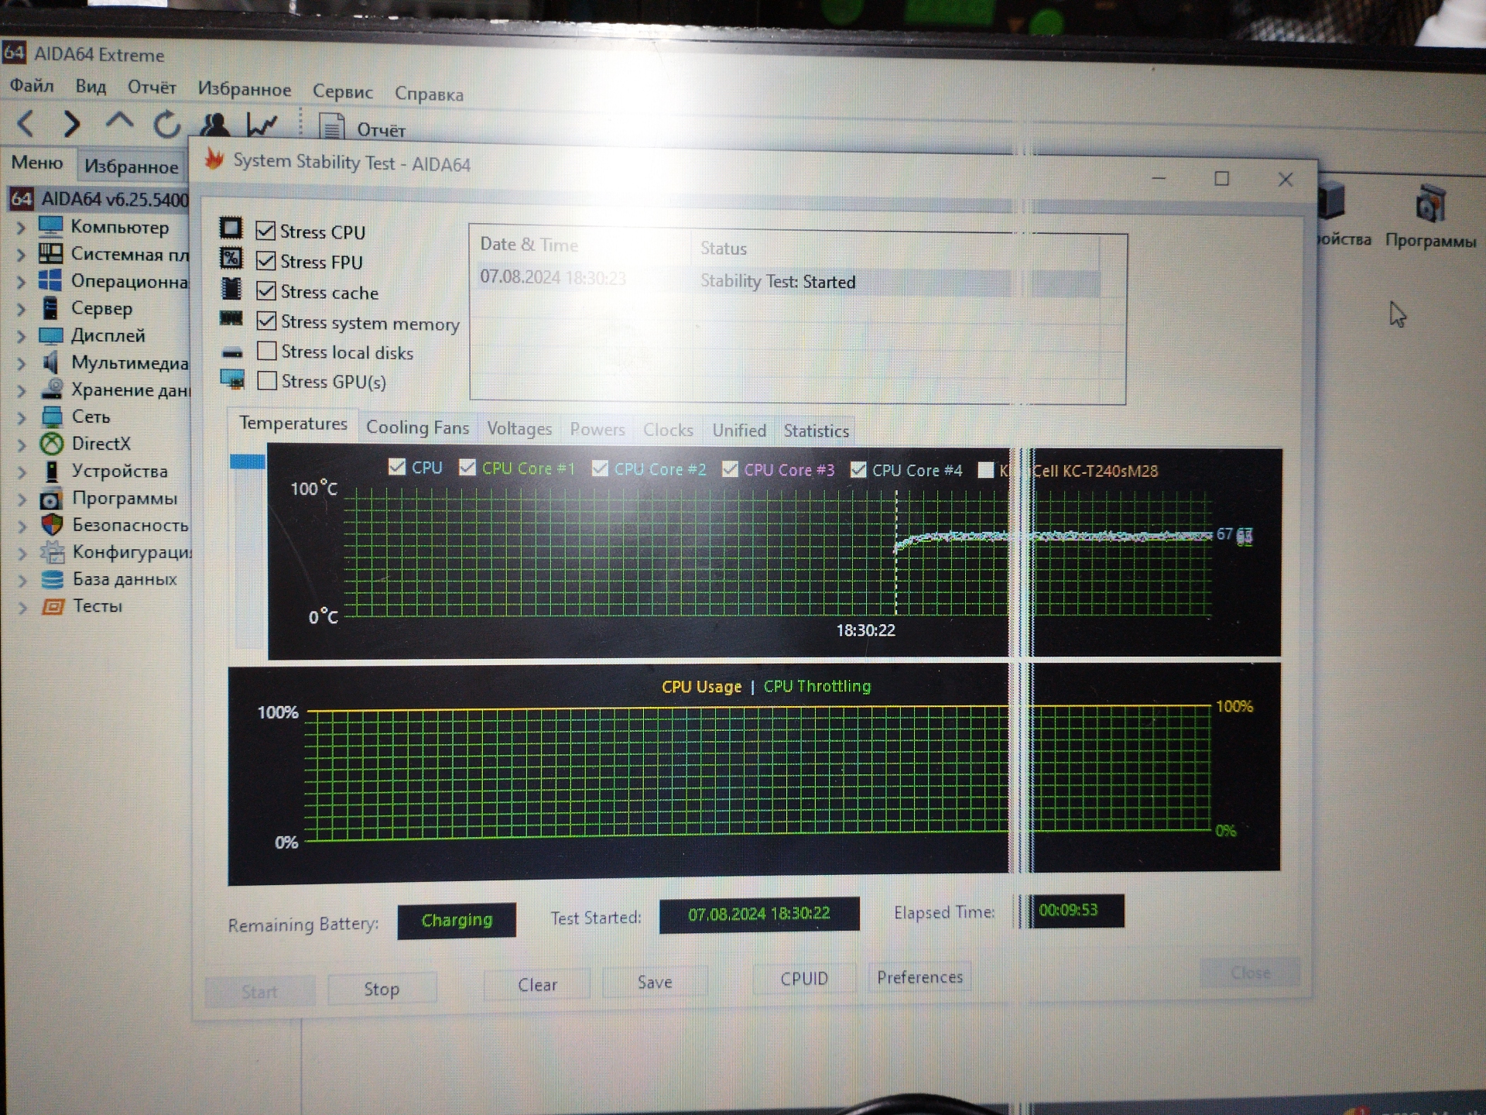Expand the Сеть tree node
Viewport: 1486px width, 1115px height.
(x=22, y=418)
